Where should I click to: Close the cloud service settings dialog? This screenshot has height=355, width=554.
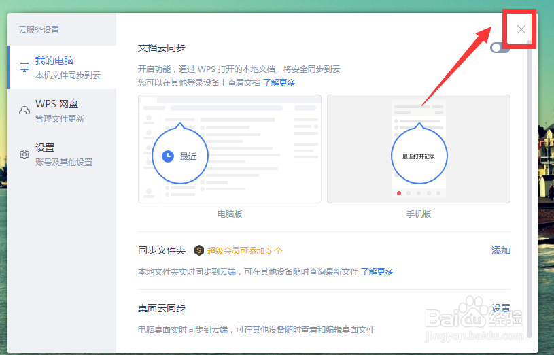click(x=521, y=29)
